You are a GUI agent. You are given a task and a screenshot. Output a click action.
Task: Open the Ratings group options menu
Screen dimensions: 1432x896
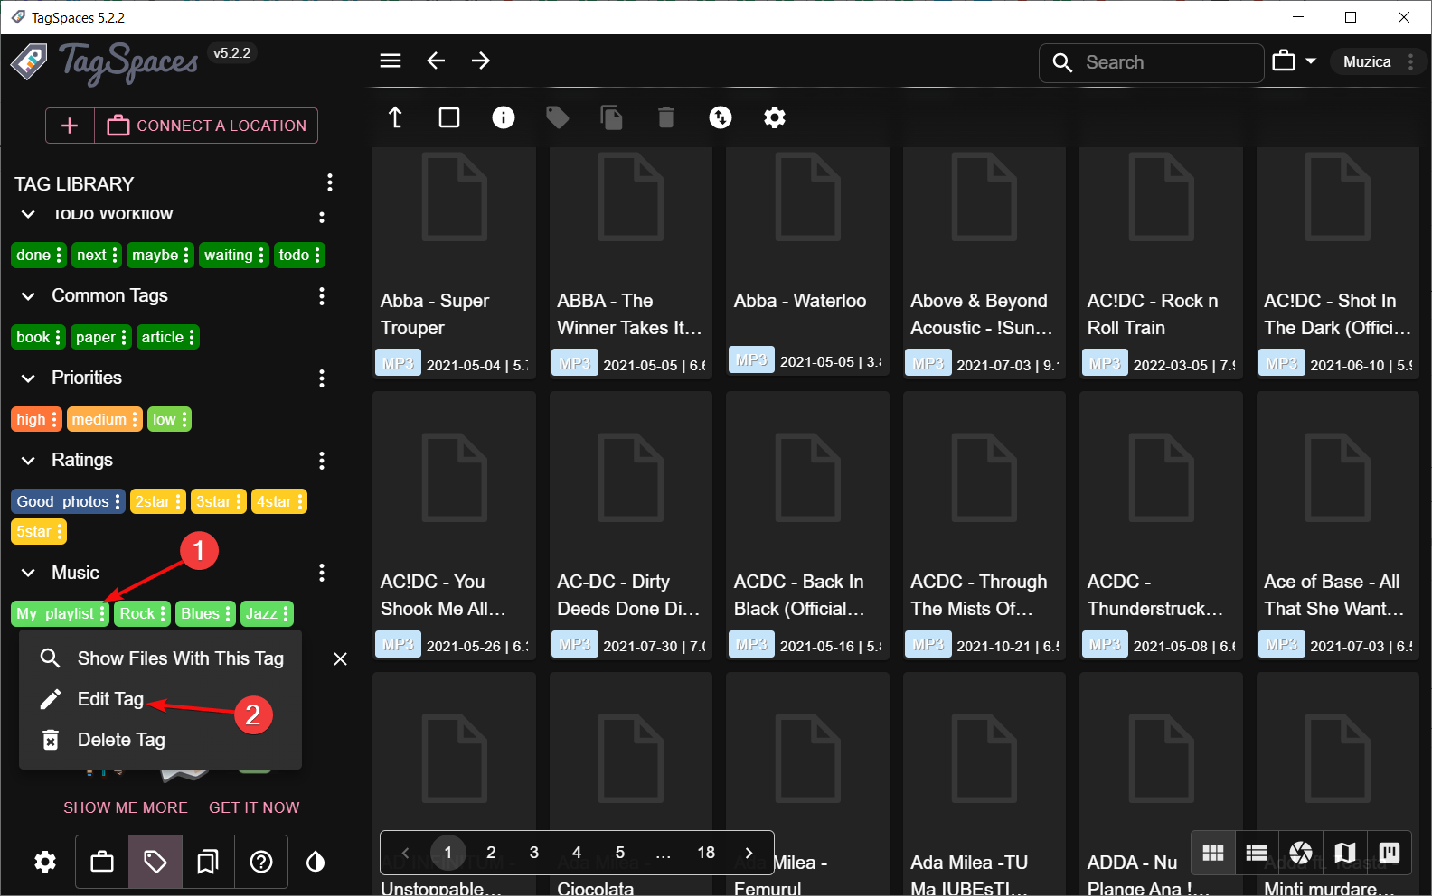pos(322,461)
